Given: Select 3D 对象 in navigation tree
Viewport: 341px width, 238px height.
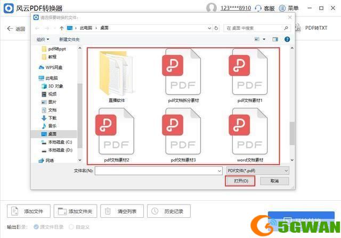Looking at the screenshot, I should 52,86.
